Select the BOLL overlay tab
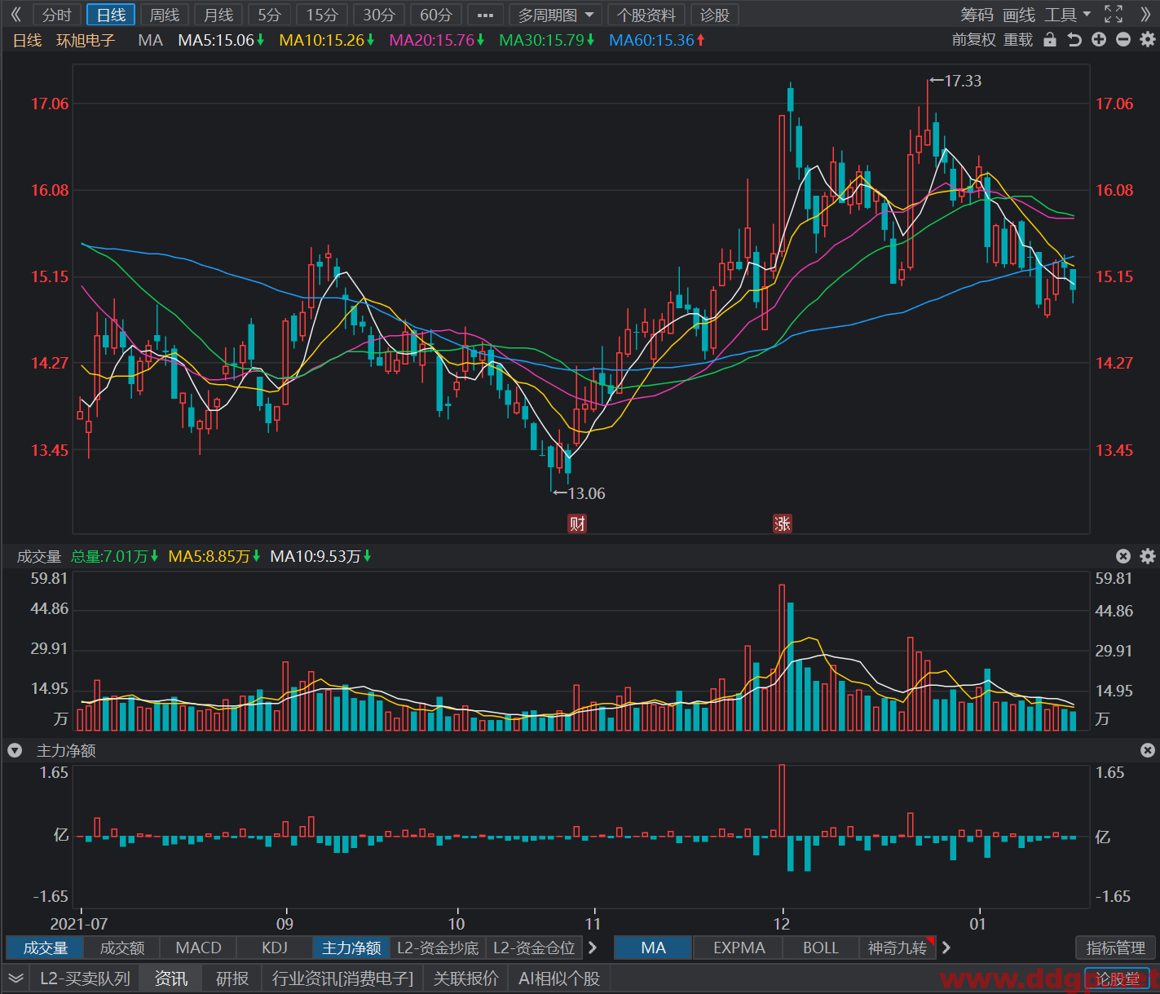 821,948
